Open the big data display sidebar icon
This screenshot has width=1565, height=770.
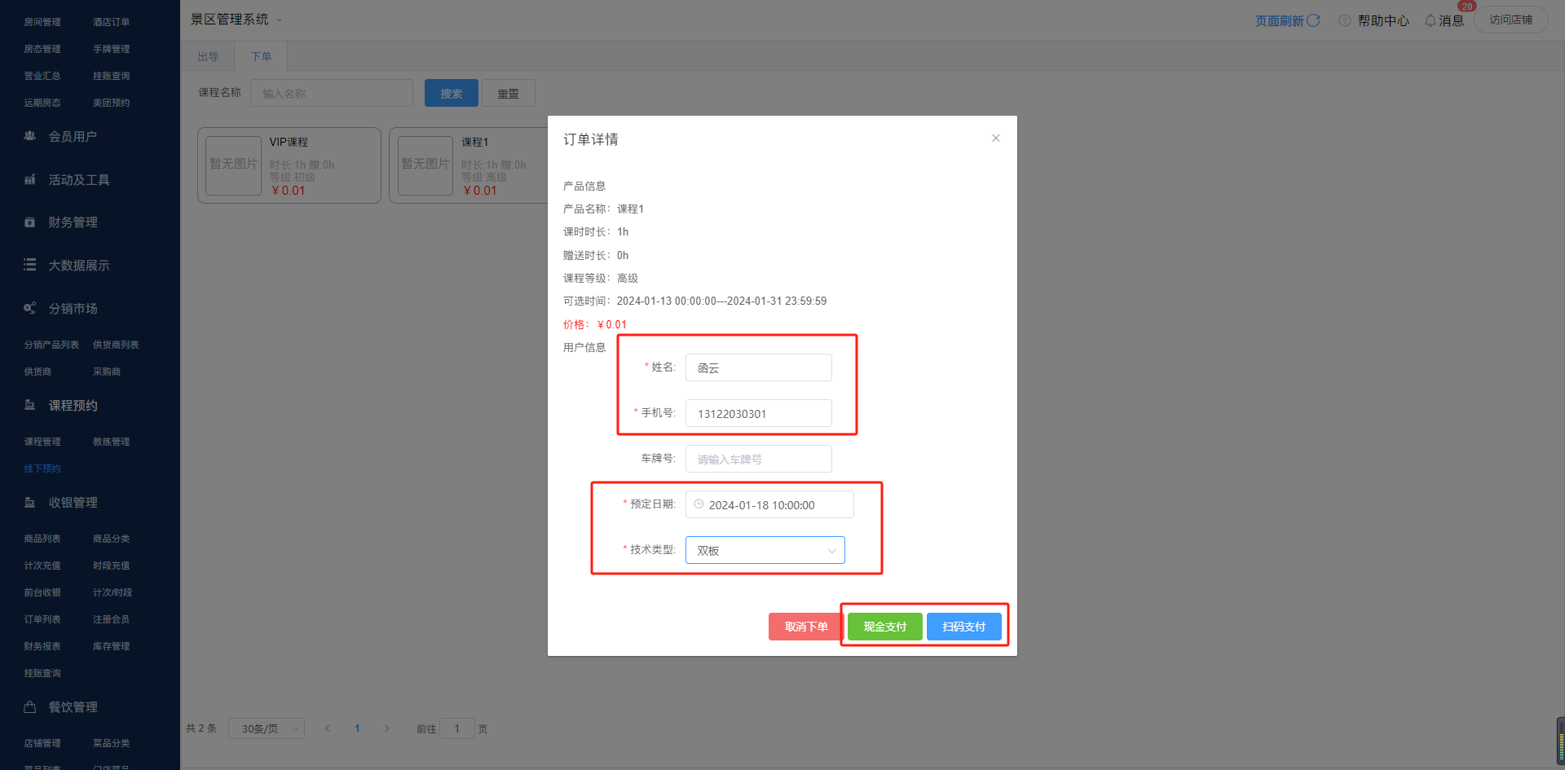(30, 265)
